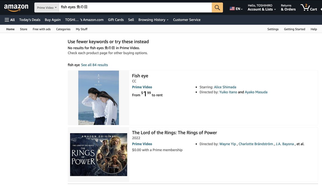Expand the EN language dropdown
322x188 pixels.
(239, 9)
